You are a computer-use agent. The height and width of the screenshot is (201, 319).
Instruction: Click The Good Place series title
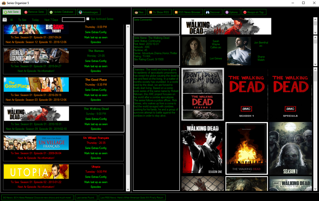96,79
